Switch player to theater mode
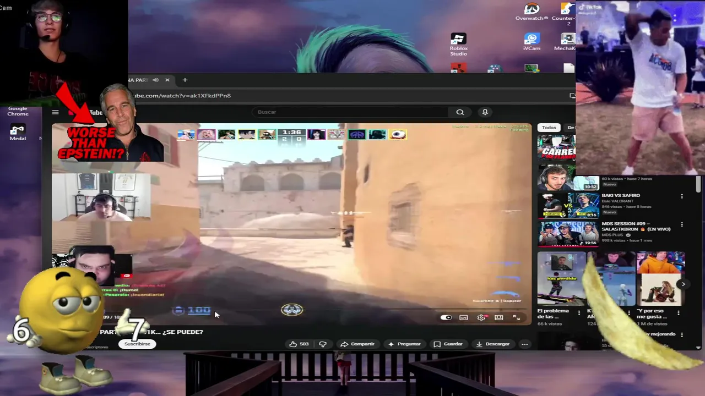Viewport: 705px width, 396px height. [x=499, y=317]
